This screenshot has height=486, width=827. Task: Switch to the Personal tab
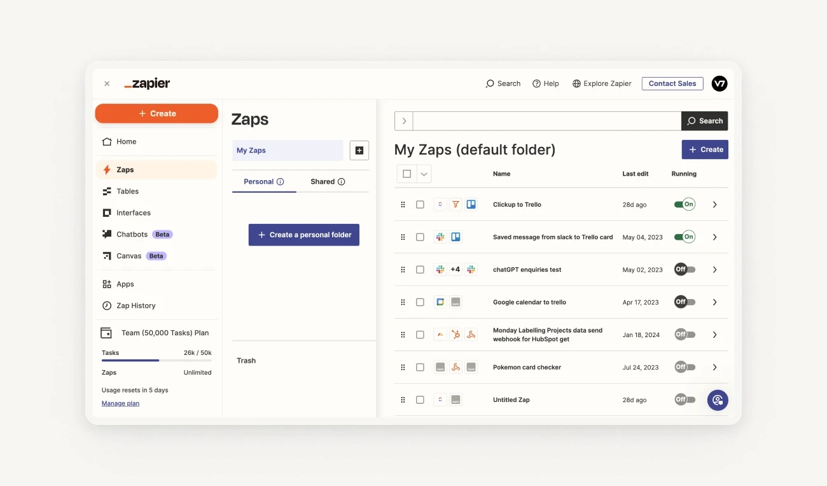(264, 182)
